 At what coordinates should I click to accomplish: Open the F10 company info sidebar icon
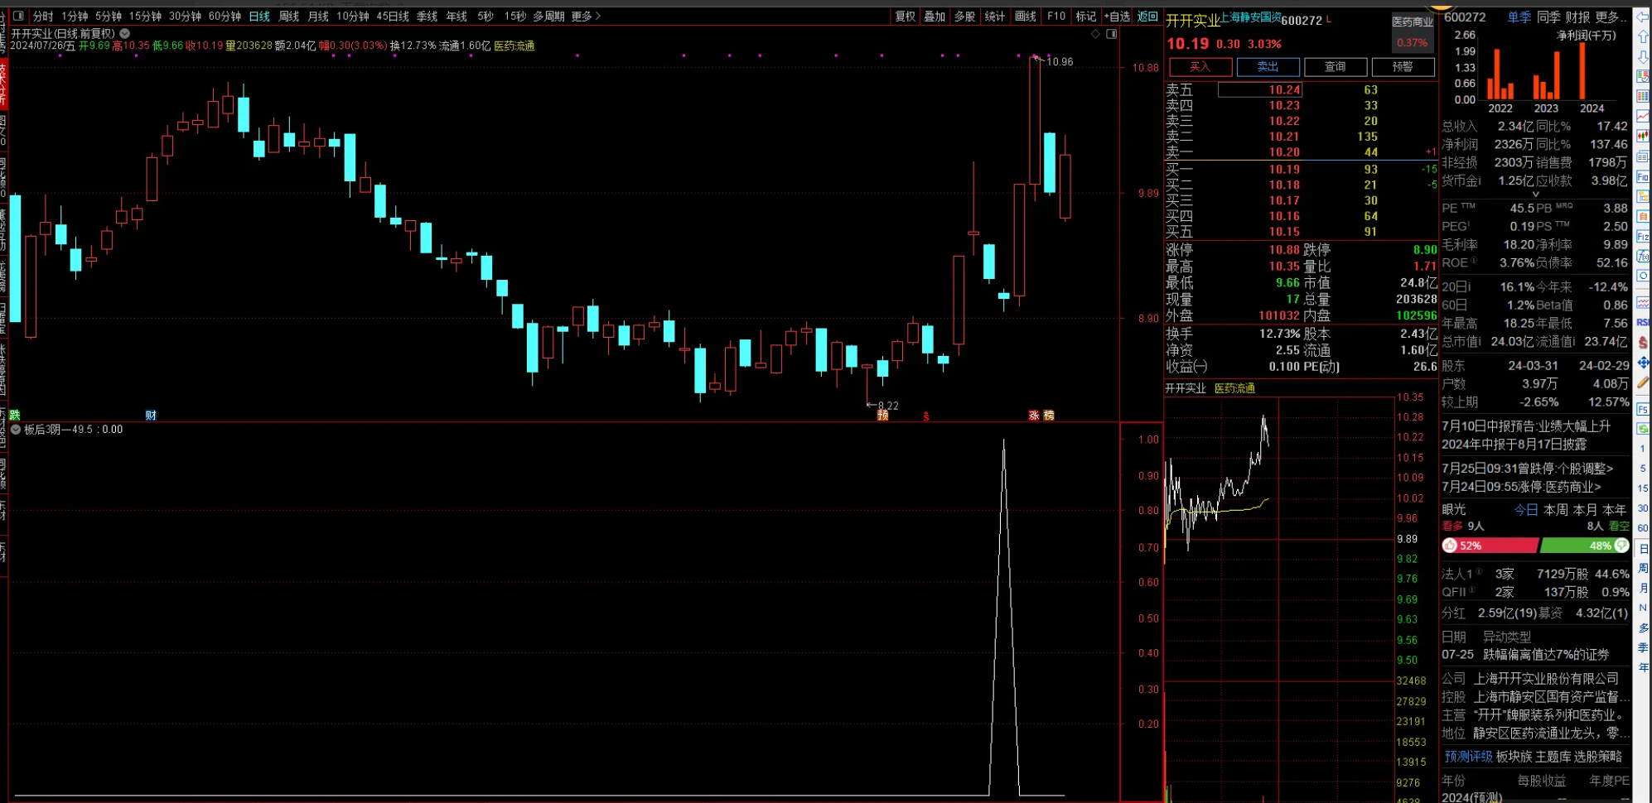[x=1642, y=177]
